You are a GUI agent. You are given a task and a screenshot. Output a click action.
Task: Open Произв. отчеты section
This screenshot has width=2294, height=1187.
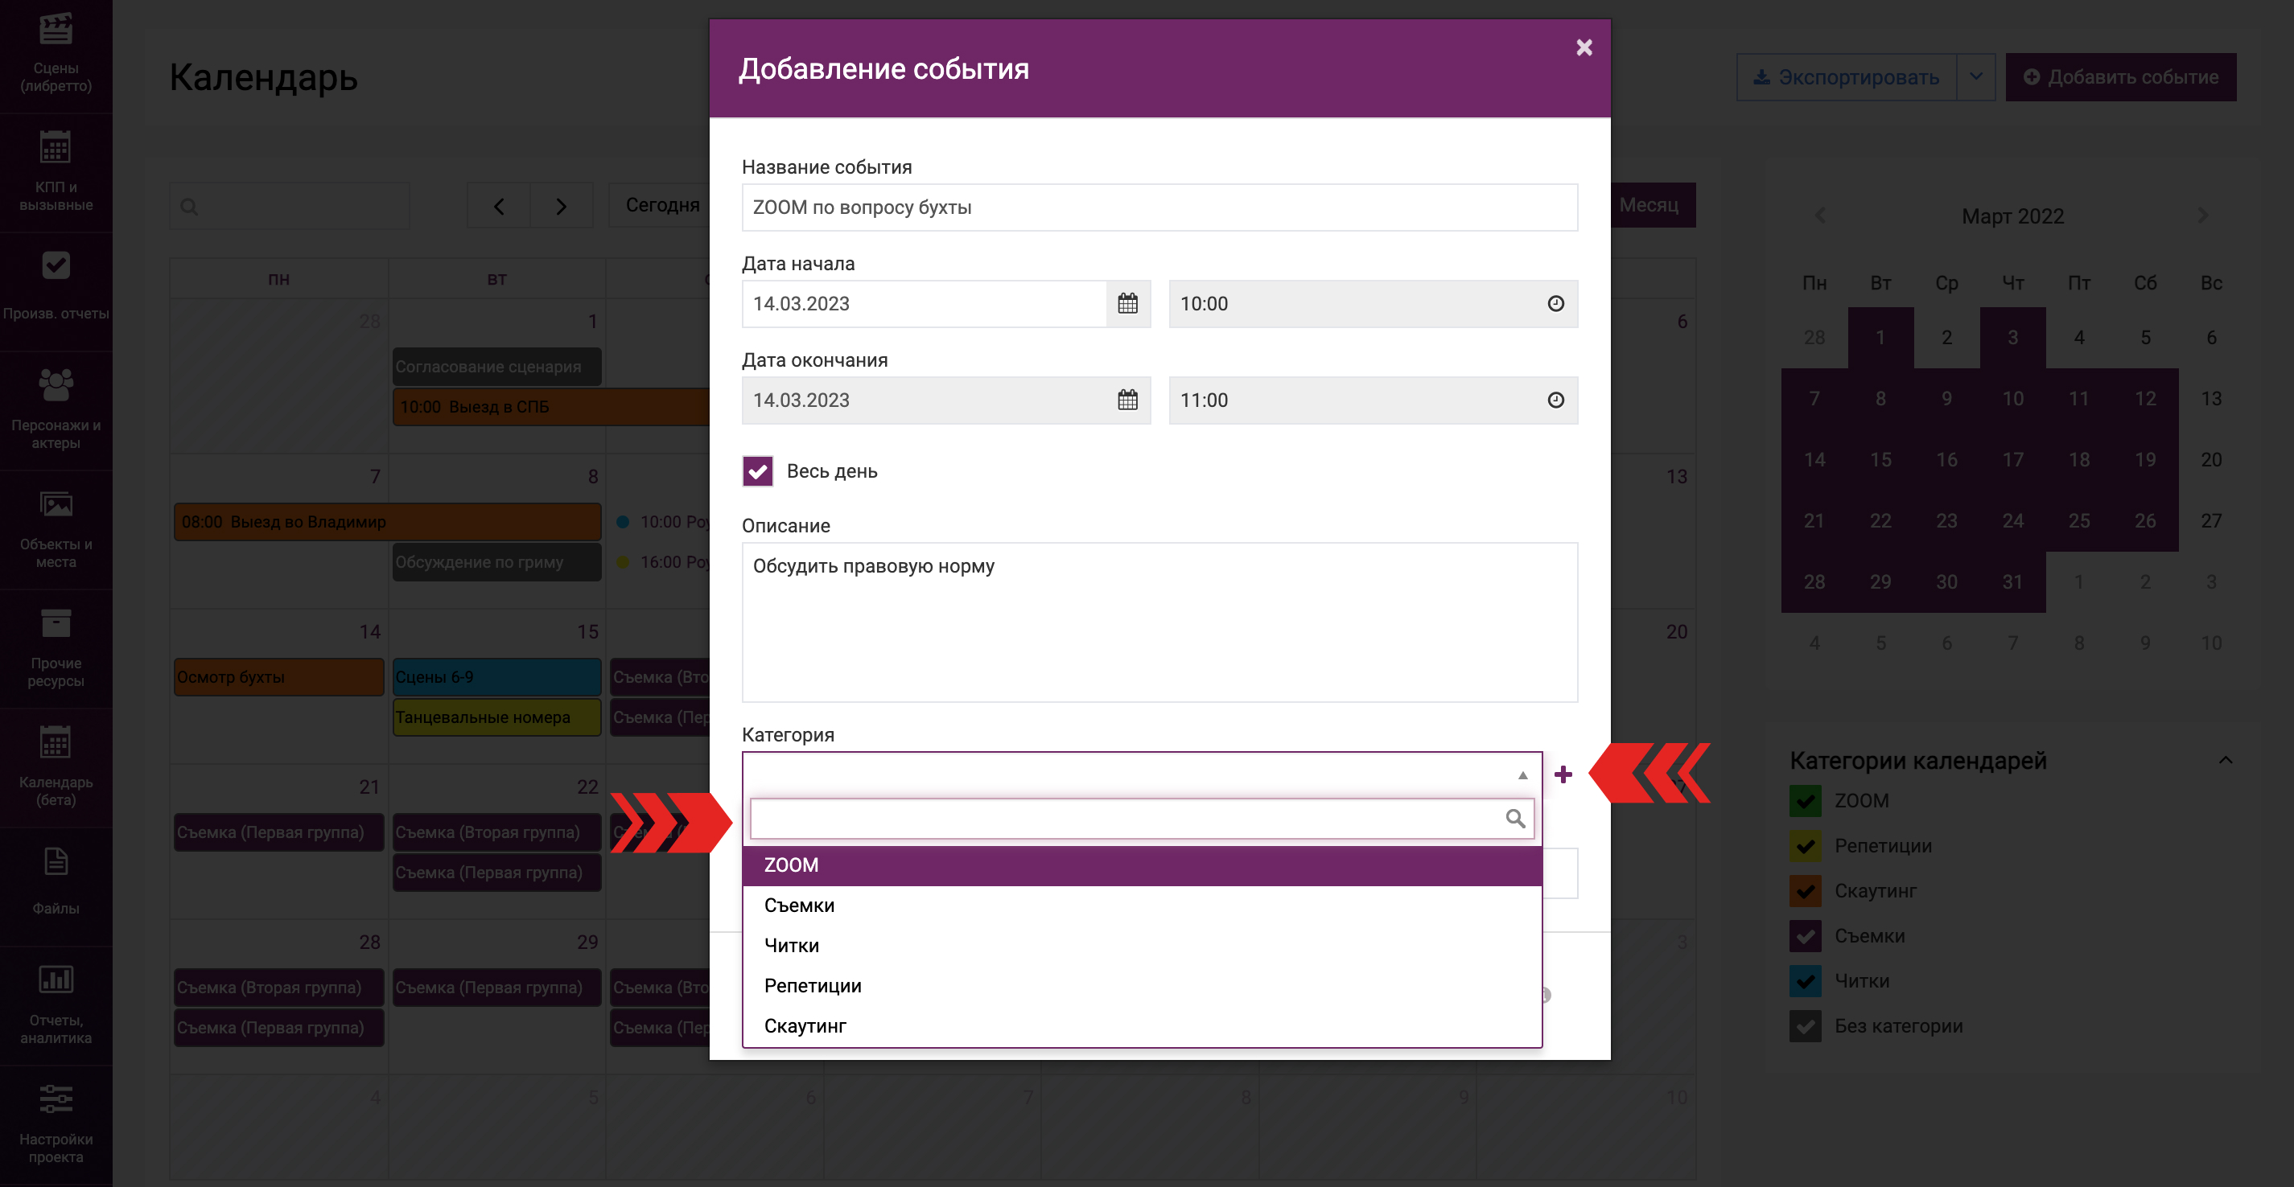[56, 290]
